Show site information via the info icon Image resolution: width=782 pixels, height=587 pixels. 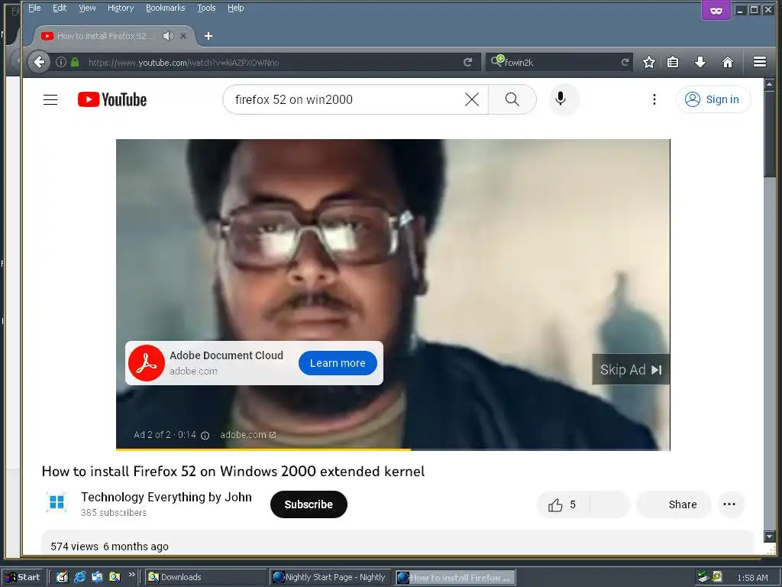(x=61, y=63)
